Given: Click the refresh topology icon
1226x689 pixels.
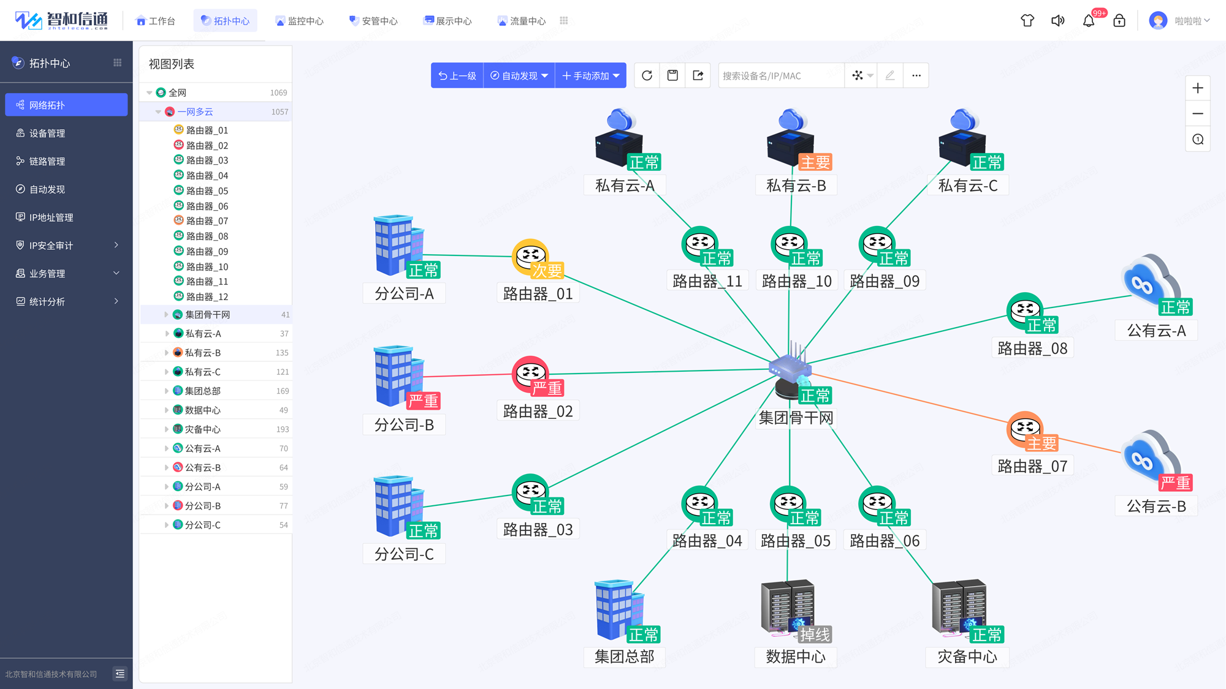Looking at the screenshot, I should tap(647, 75).
